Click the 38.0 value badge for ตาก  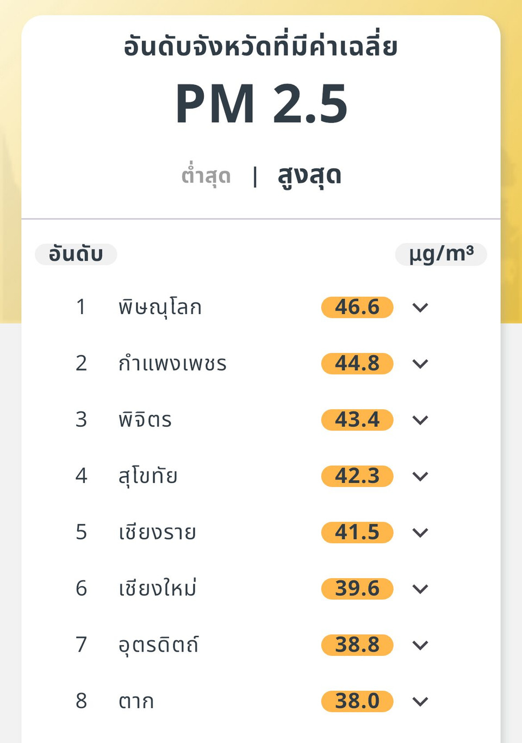point(357,701)
